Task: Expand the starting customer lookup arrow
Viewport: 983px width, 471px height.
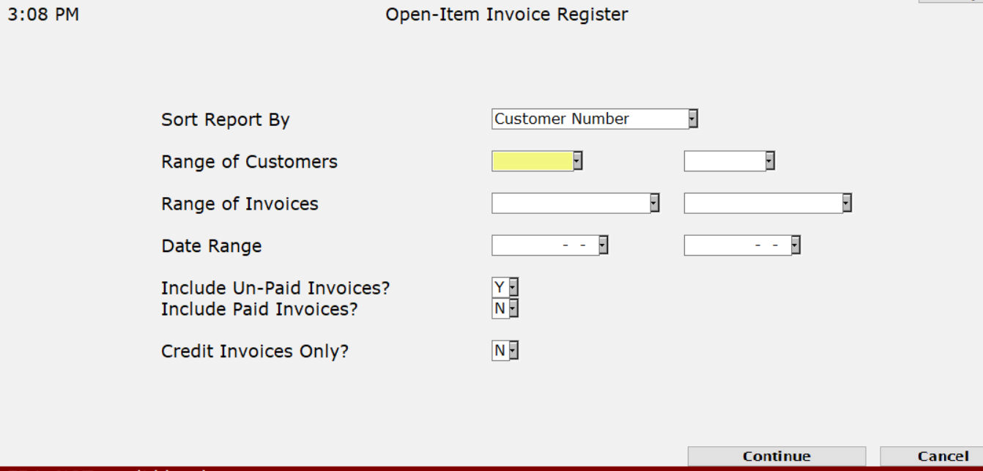Action: (577, 161)
